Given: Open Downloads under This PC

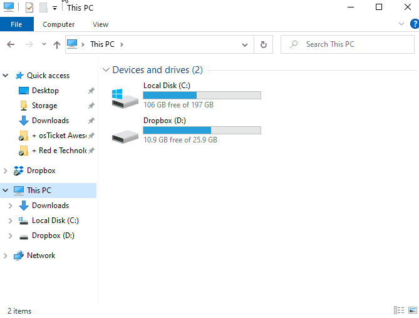Looking at the screenshot, I should click(50, 206).
